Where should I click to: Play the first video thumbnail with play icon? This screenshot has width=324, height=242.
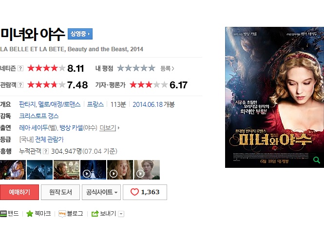(93, 170)
